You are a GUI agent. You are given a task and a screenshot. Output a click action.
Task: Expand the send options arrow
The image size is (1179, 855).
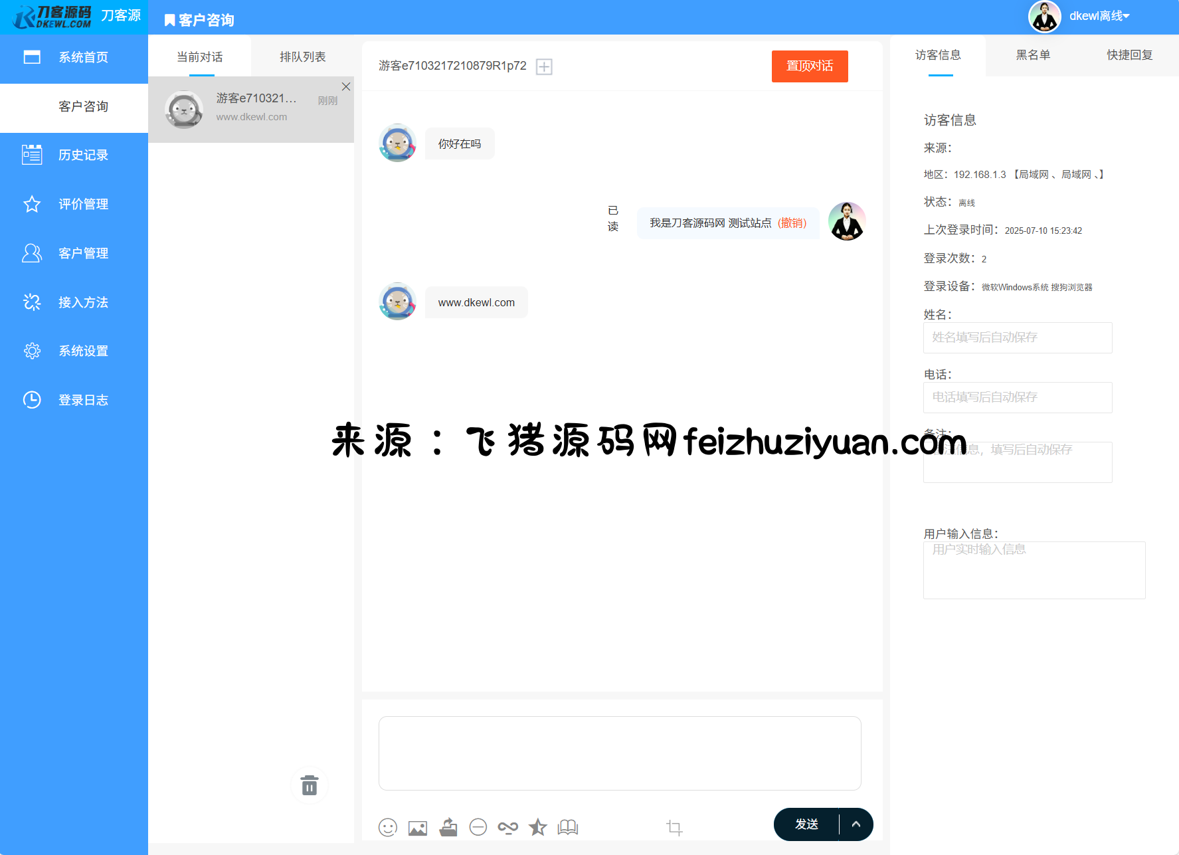856,824
